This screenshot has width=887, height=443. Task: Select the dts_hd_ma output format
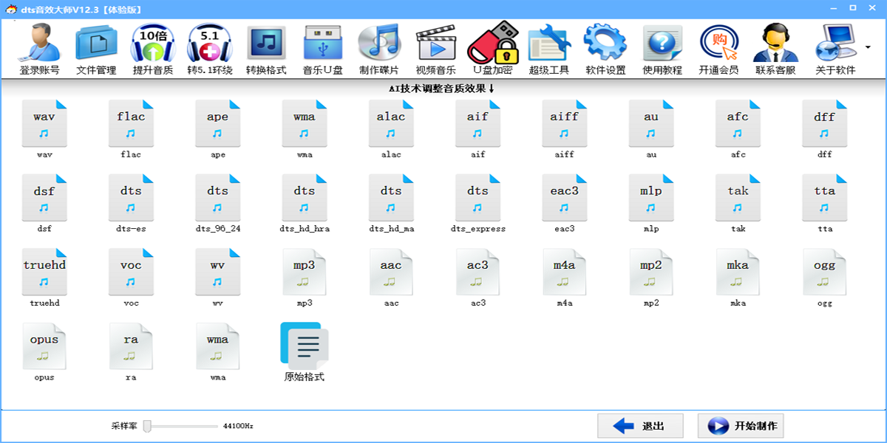click(391, 199)
